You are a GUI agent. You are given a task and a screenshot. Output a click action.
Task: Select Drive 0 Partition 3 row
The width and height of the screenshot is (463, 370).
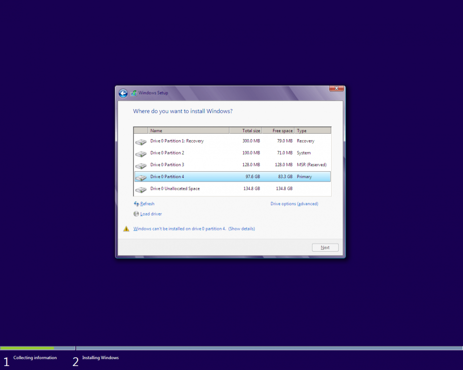pos(232,165)
